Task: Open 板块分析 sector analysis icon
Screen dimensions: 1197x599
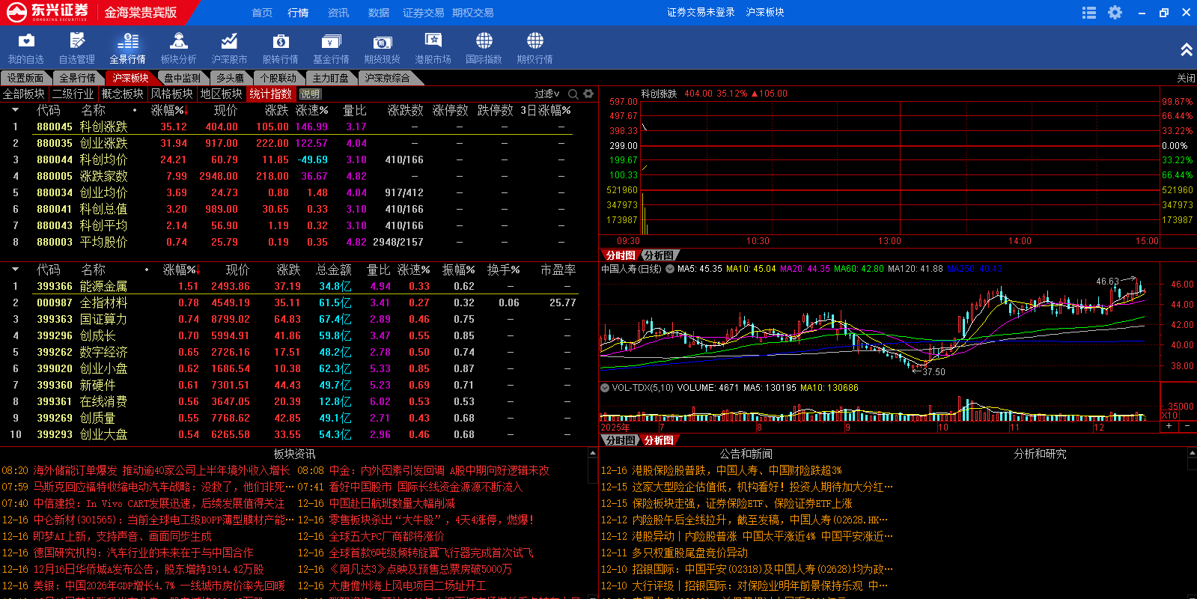Action: pos(178,41)
